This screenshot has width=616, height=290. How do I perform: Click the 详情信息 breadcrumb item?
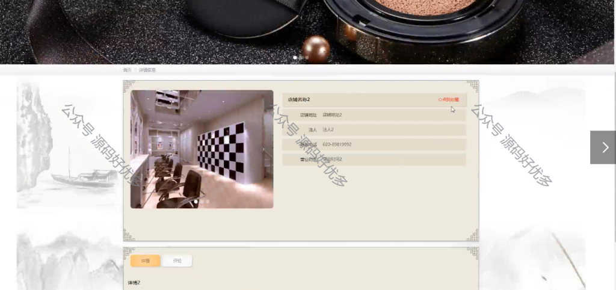[147, 70]
